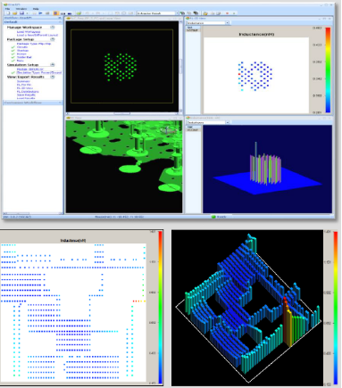Collapse the View/Export Results section
Viewport: 342px width, 388px height.
53,77
